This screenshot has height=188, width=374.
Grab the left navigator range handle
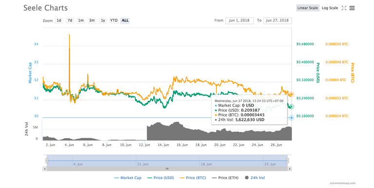tap(47, 161)
